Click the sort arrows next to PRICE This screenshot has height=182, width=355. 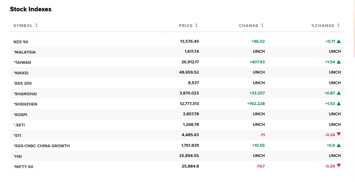[196, 25]
